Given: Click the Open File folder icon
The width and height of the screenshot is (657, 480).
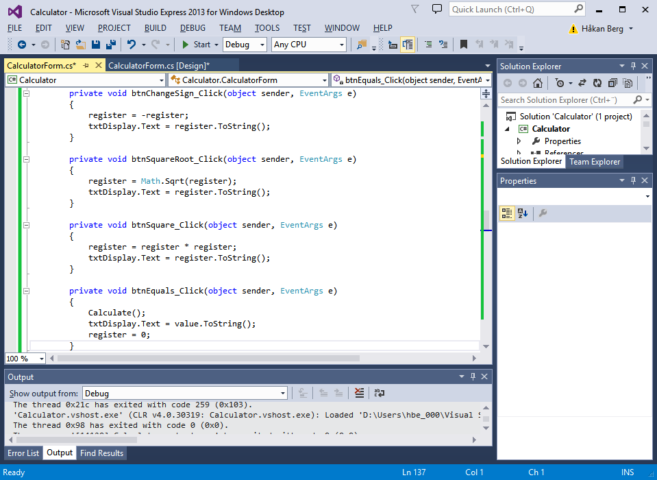Looking at the screenshot, I should coord(80,45).
